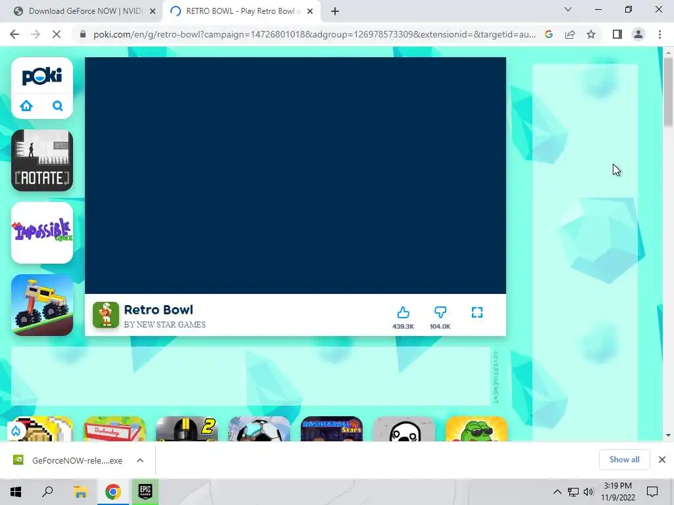The width and height of the screenshot is (674, 505).
Task: Select the RETRO BOWL browser tab
Action: click(x=242, y=11)
